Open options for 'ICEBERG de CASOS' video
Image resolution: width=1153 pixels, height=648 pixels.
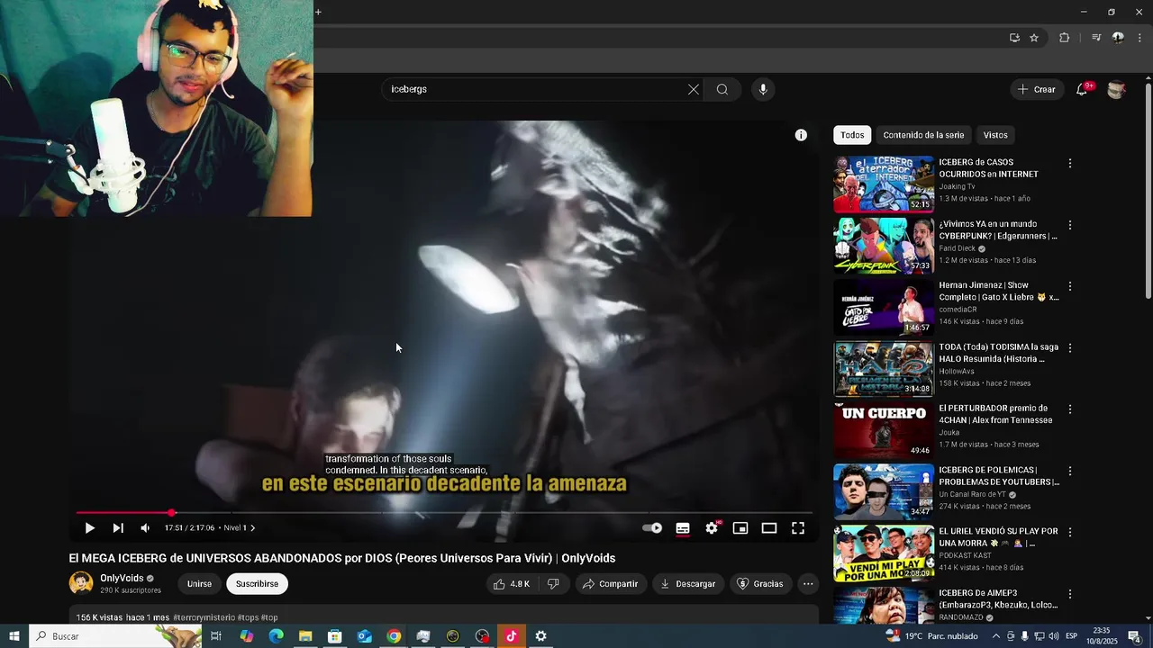point(1070,164)
